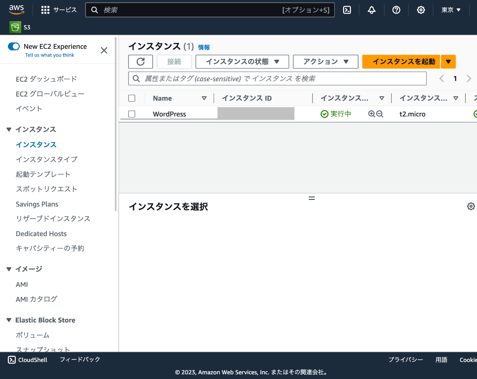Open フィードバック in the footer

pyautogui.click(x=80, y=360)
